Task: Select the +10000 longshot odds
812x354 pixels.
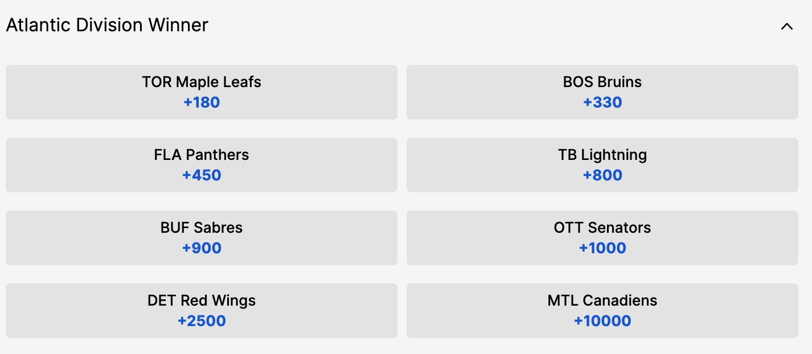Action: (602, 321)
